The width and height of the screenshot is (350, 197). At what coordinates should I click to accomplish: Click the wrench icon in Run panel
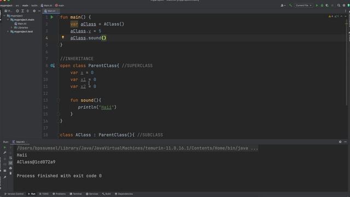pyautogui.click(x=5, y=153)
